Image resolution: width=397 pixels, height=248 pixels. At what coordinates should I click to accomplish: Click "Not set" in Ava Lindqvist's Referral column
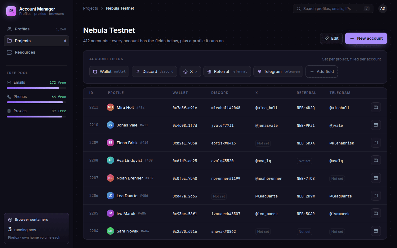tap(304, 161)
